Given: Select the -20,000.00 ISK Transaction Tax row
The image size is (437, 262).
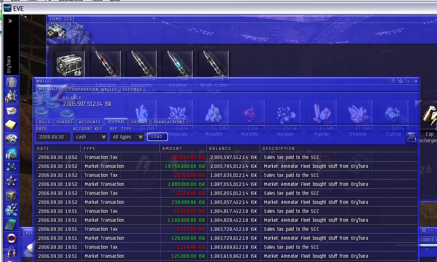Looking at the screenshot, I should click(226, 175).
